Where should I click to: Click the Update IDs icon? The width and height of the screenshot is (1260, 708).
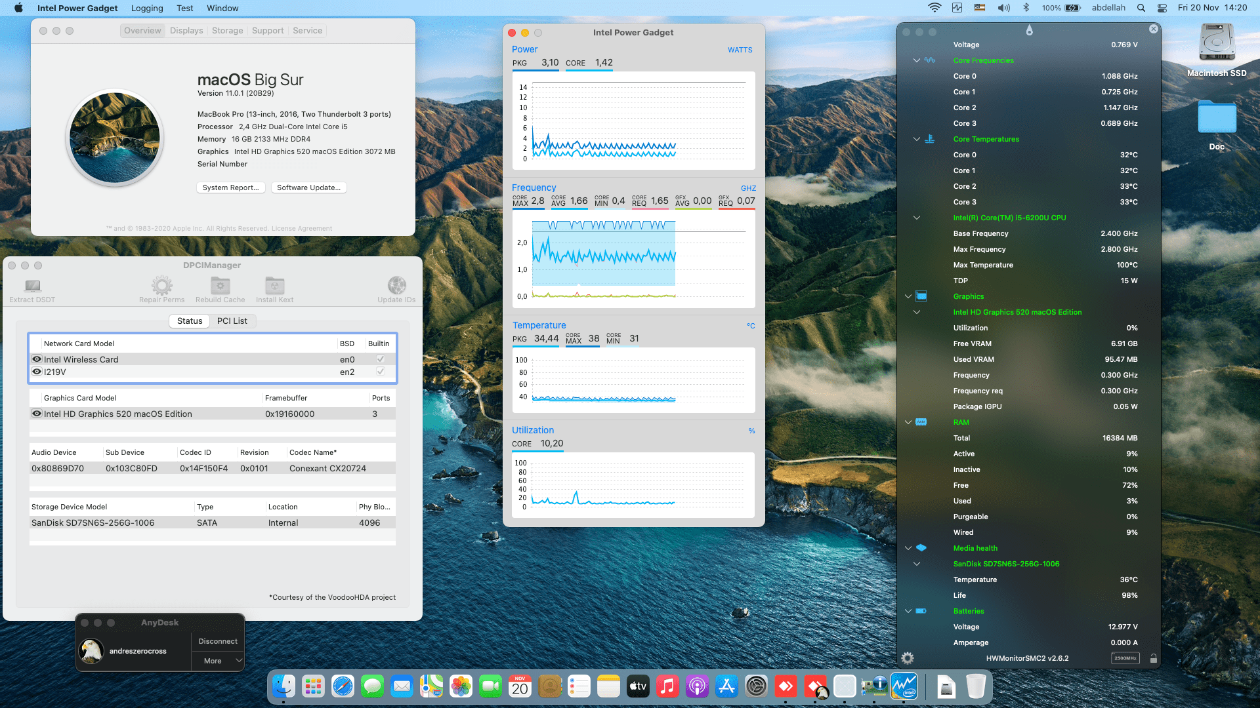(396, 287)
